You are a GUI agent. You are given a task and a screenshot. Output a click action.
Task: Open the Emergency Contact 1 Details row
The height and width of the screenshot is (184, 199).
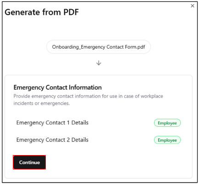[x=99, y=123]
